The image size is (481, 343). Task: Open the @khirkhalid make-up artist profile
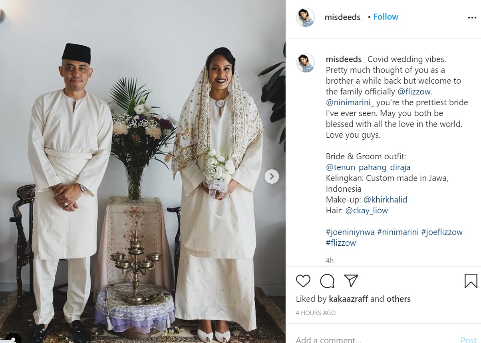[385, 200]
